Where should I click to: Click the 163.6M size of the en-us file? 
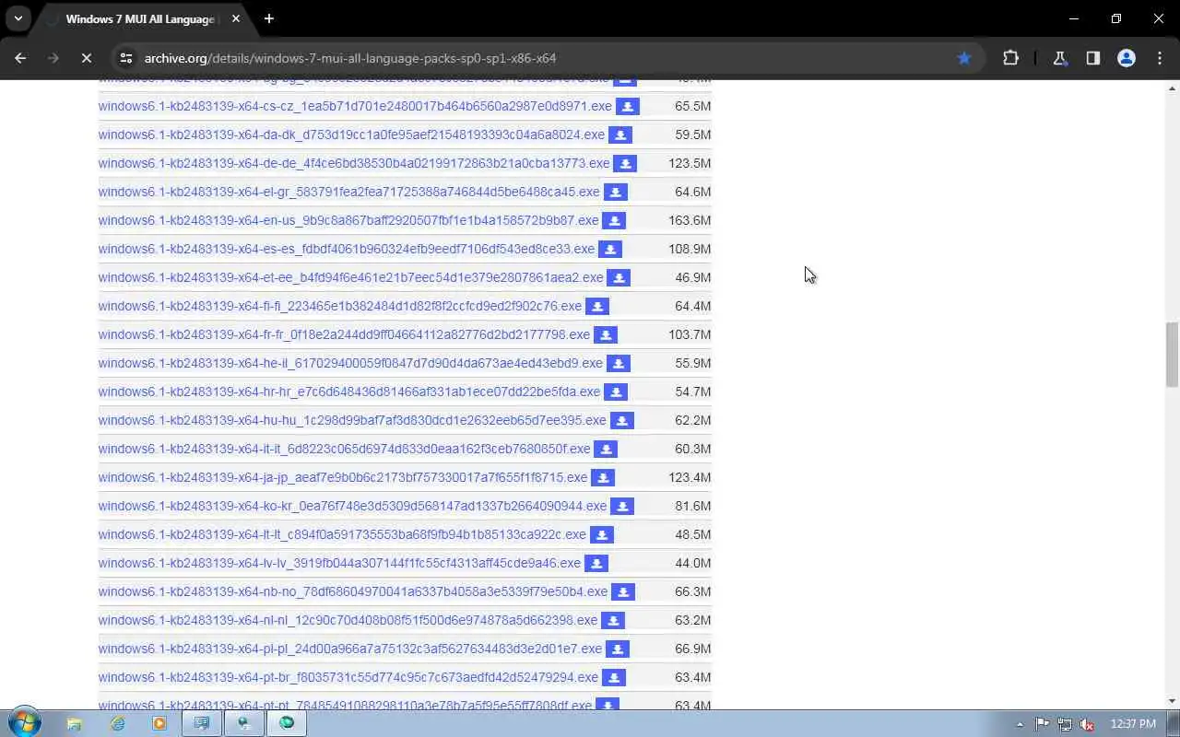[x=690, y=220]
